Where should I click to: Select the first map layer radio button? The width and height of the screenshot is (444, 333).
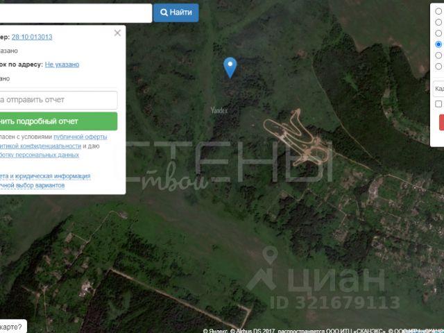click(438, 11)
